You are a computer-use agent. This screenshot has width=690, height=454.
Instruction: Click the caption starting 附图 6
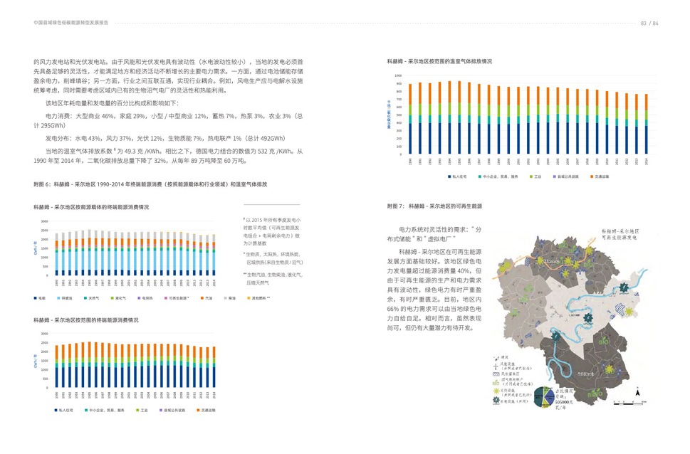pos(150,184)
